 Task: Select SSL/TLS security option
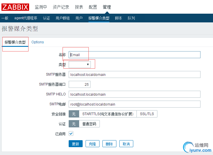point(147,114)
